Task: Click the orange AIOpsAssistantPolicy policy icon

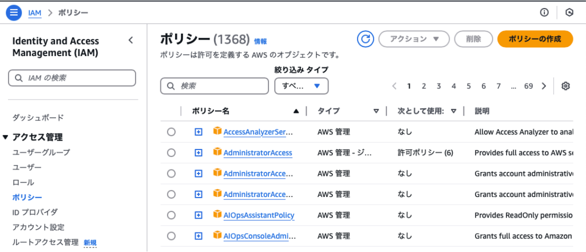Action: click(217, 214)
